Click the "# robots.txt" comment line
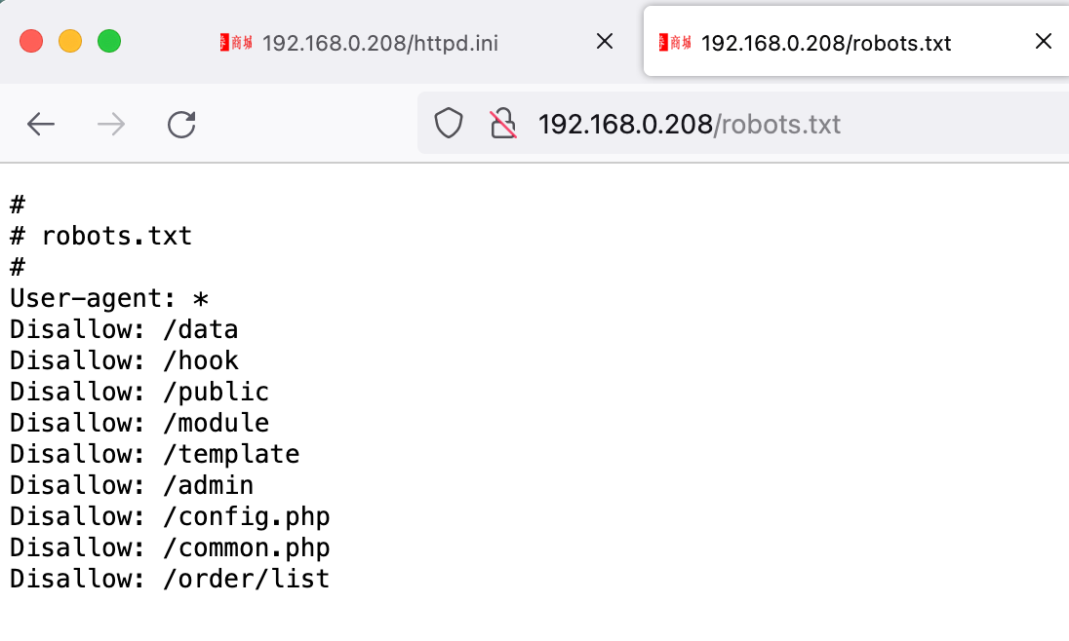The image size is (1069, 641). click(100, 236)
